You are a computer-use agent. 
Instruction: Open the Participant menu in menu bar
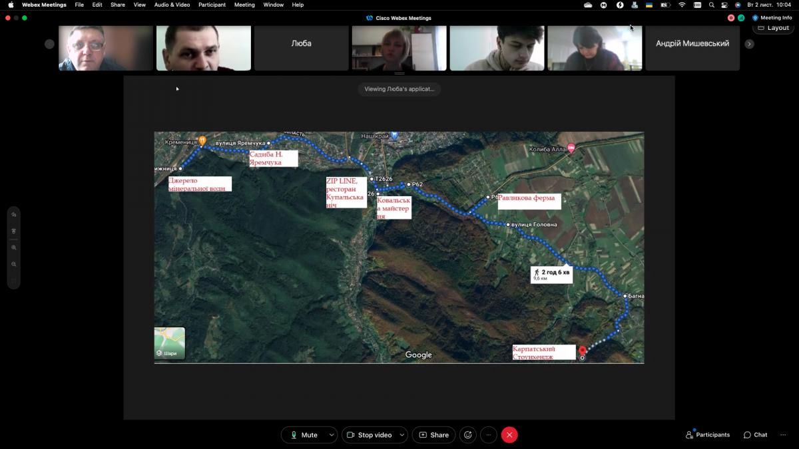[x=212, y=5]
